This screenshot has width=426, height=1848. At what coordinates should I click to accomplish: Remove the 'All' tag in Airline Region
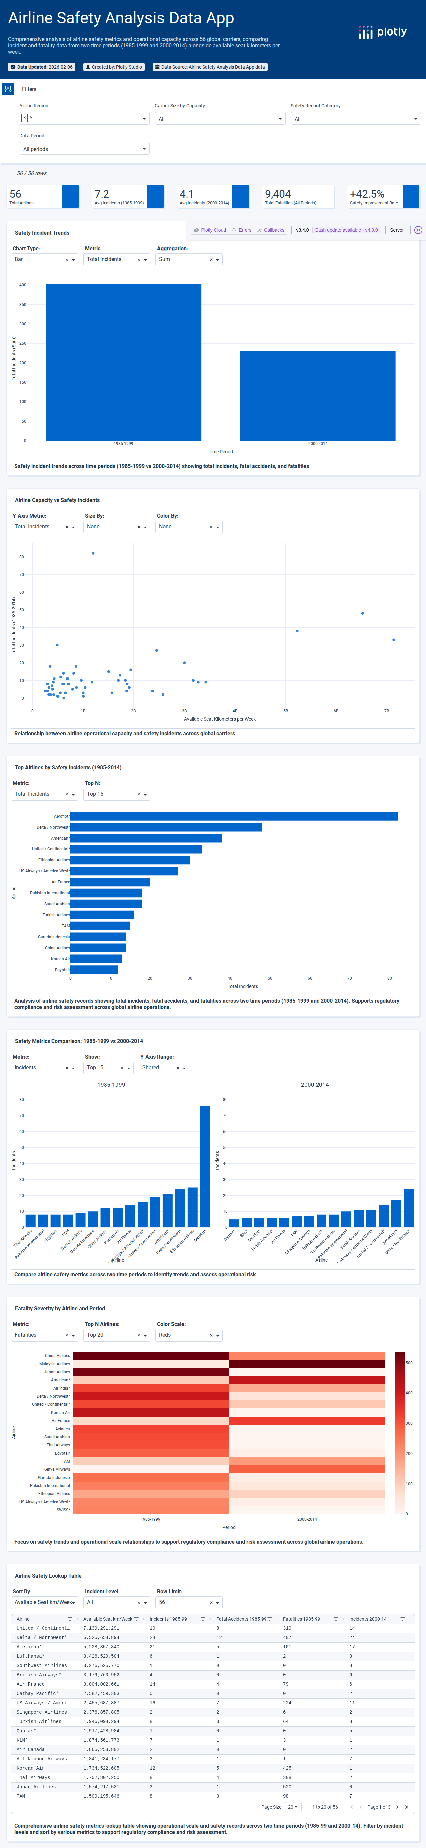pyautogui.click(x=24, y=118)
